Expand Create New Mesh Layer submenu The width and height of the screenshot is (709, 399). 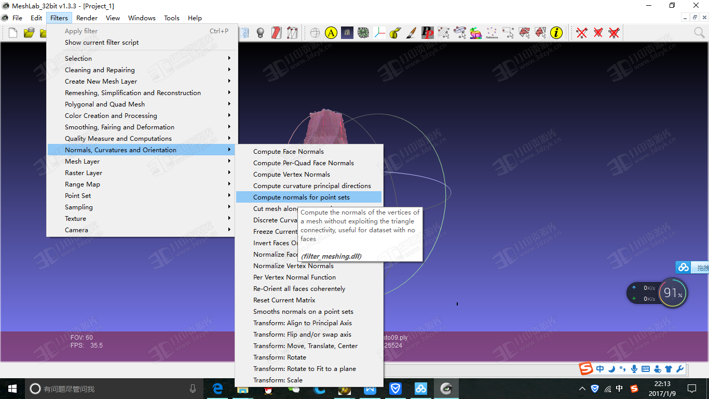coord(141,82)
